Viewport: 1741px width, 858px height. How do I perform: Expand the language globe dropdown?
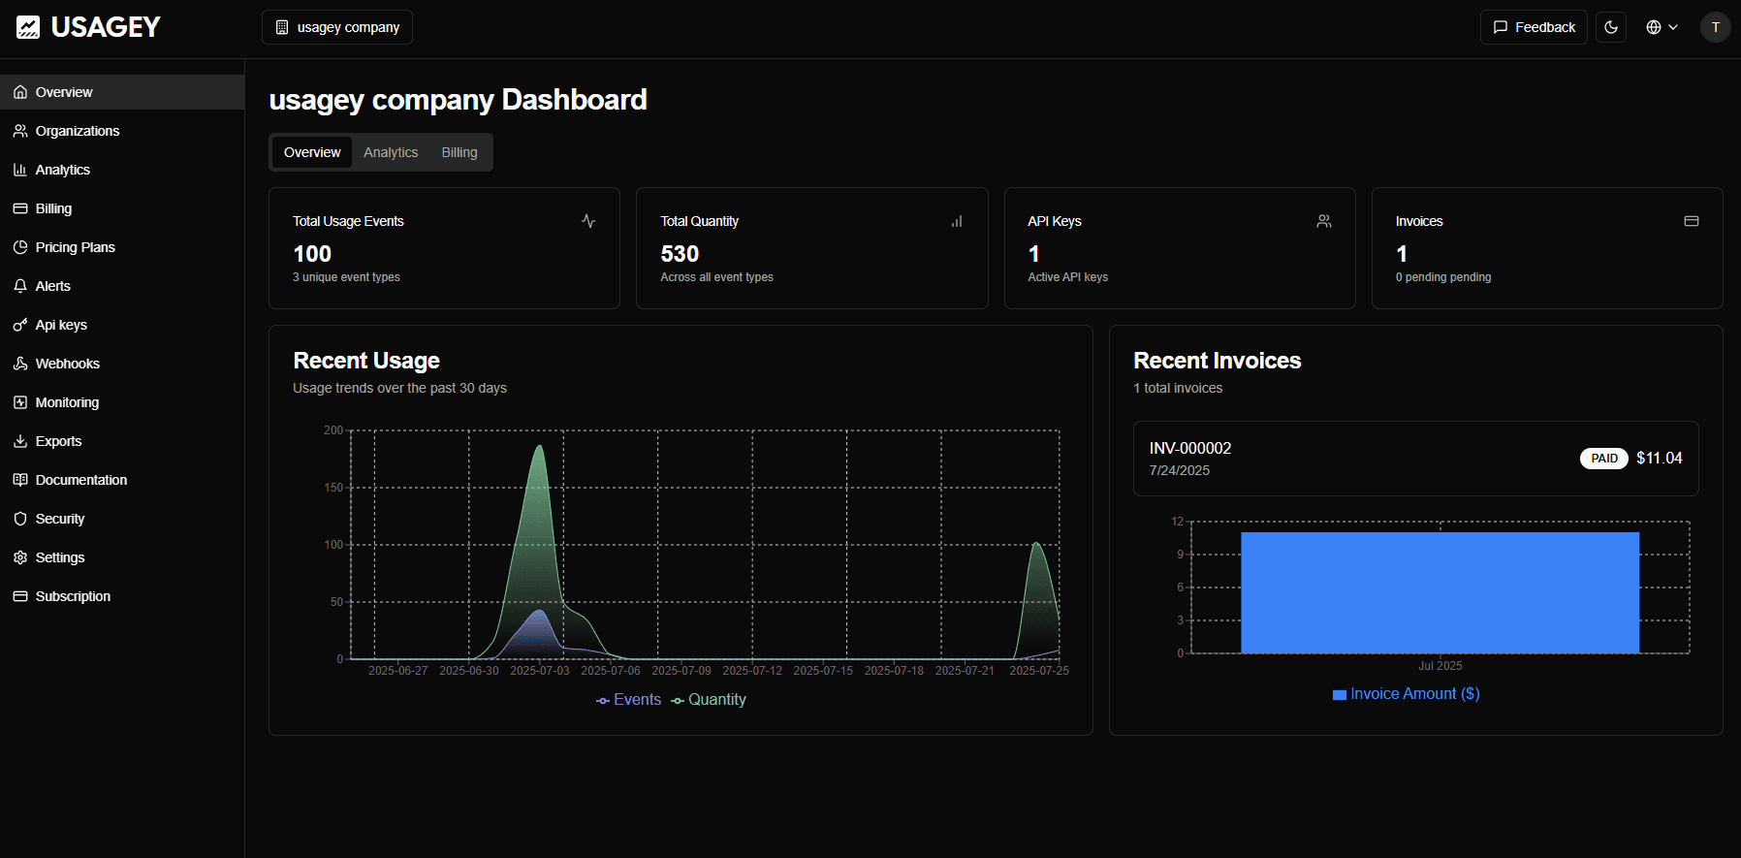click(x=1662, y=27)
